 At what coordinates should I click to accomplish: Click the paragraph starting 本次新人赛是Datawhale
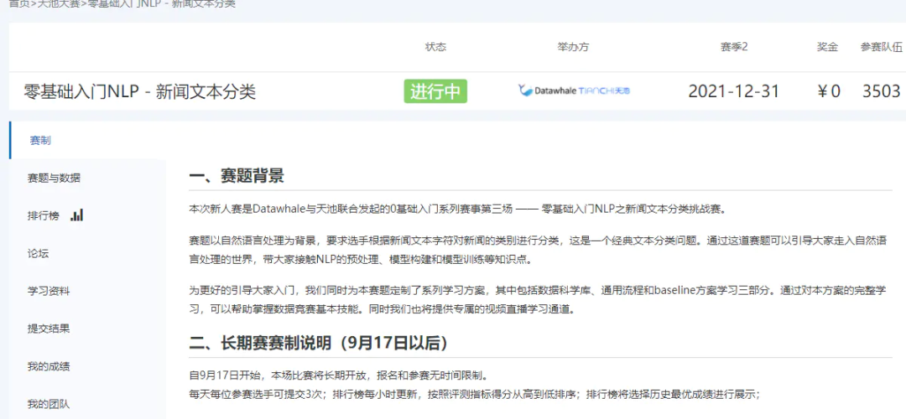tap(457, 209)
